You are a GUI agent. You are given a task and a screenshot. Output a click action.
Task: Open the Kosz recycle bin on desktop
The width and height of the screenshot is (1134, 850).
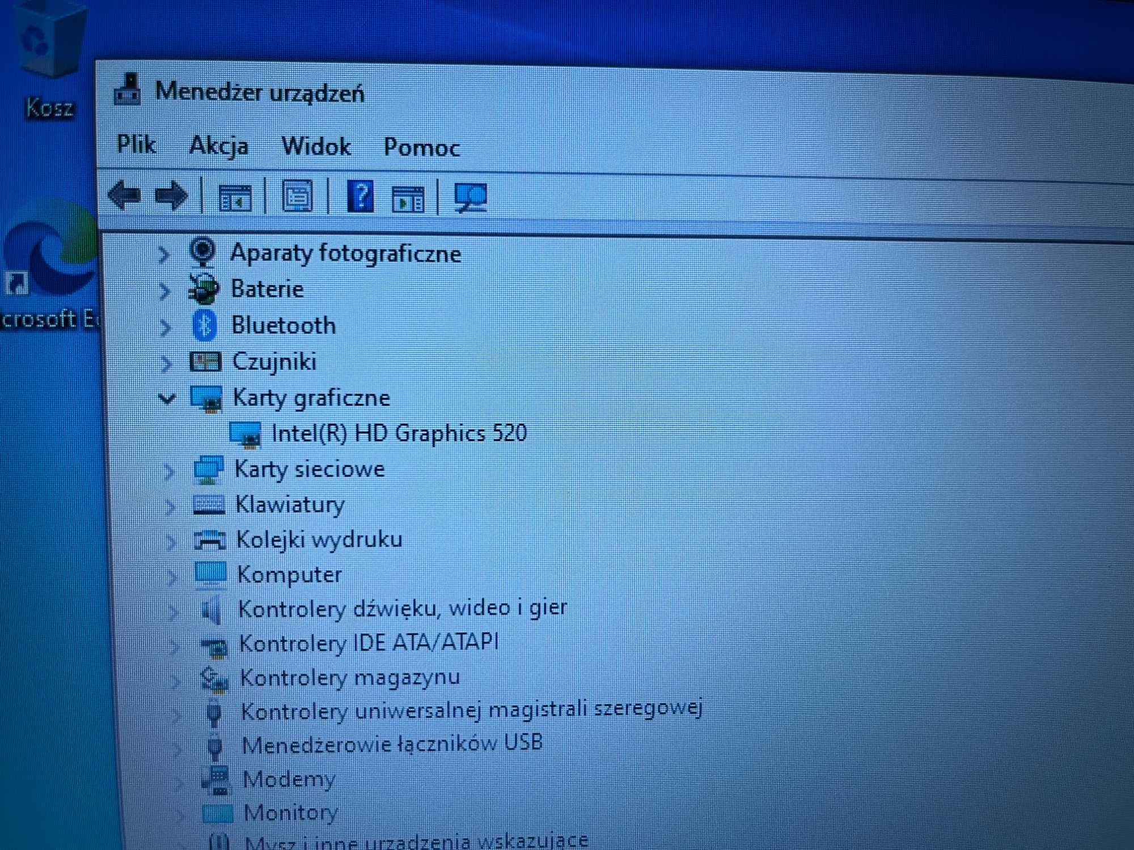coord(49,59)
